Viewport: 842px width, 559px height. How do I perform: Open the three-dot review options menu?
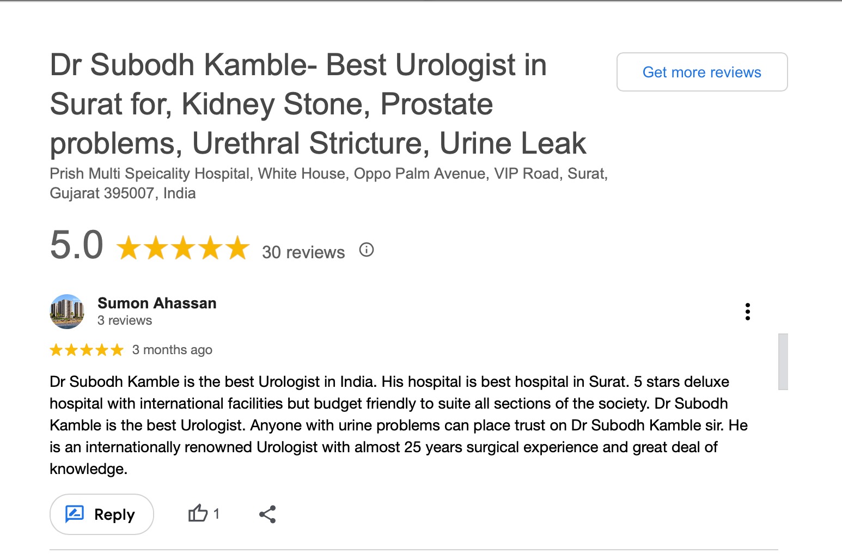748,312
